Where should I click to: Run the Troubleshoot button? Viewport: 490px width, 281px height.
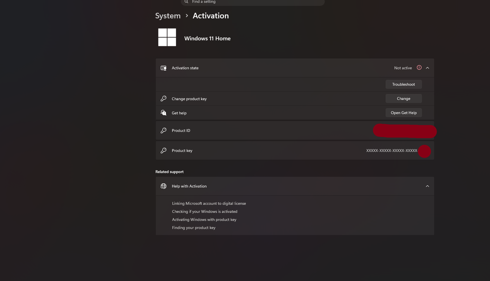(x=403, y=84)
